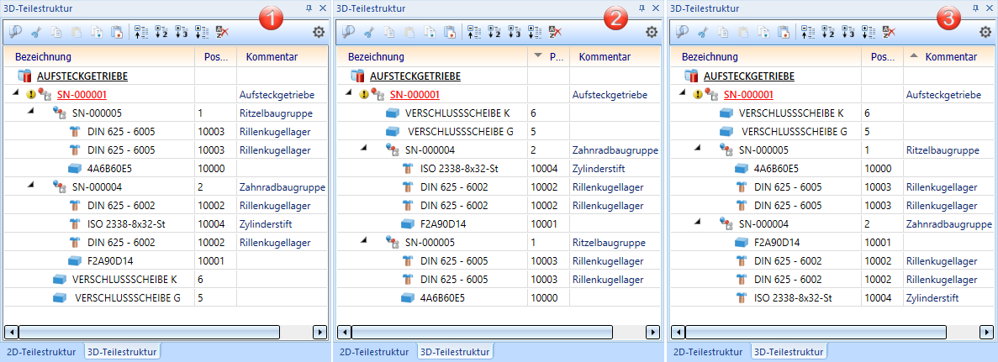Click the search magnifier icon in the left panel toolbar
Screen dimensions: 998x362
click(x=15, y=32)
